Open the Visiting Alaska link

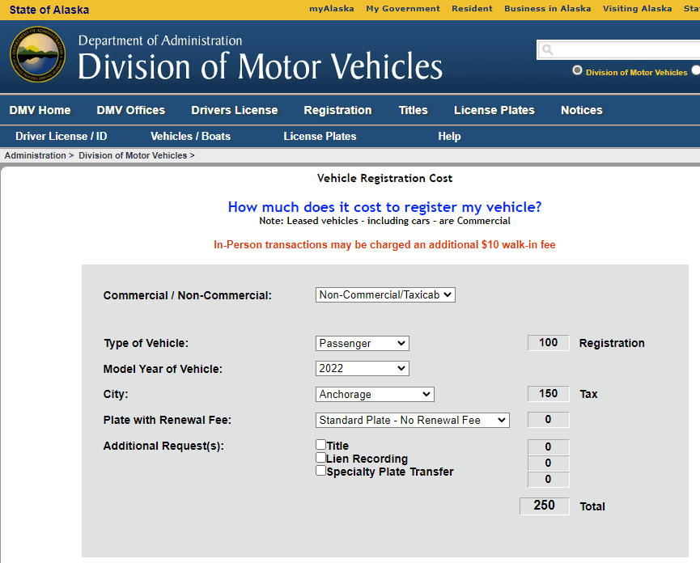637,8
